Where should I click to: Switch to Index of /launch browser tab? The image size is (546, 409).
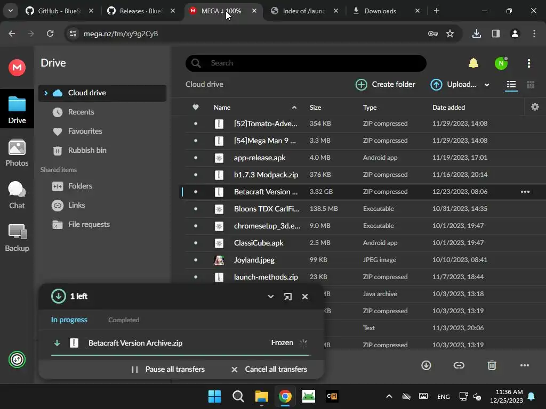303,11
